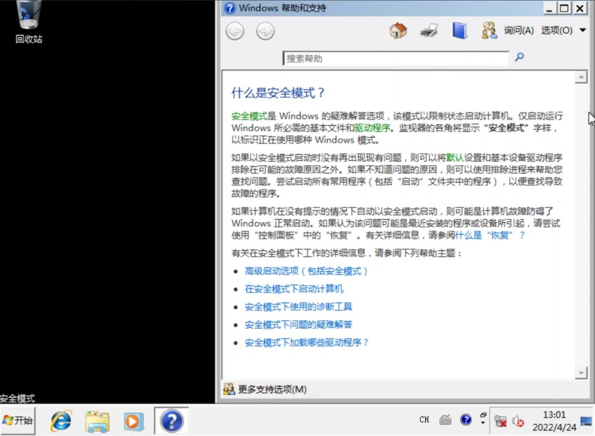Open the 询问(A) menu
Viewport: 595px width, 436px height.
click(519, 30)
